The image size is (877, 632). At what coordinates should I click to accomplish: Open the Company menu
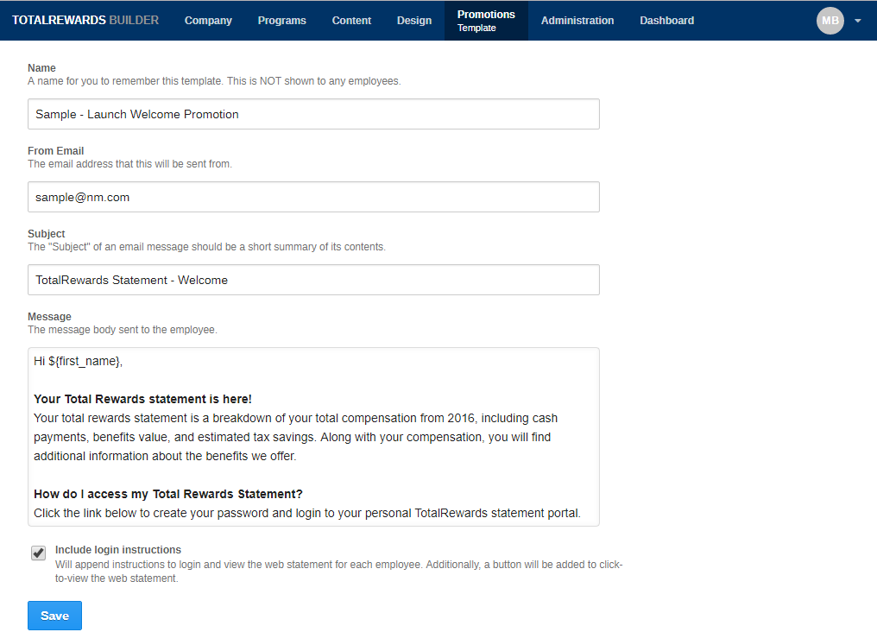point(208,21)
